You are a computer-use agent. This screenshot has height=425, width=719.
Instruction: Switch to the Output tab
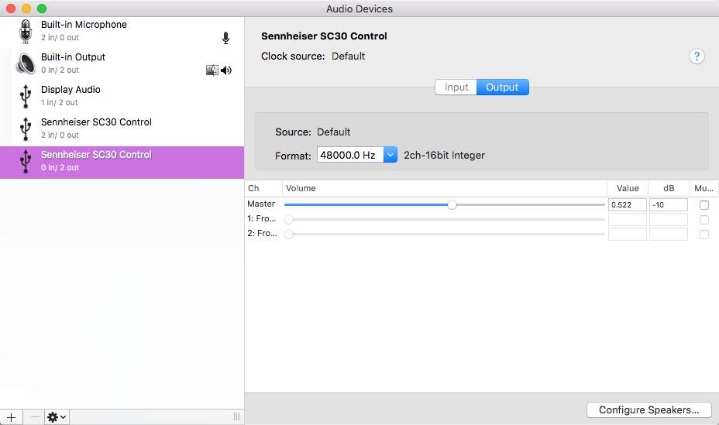502,87
